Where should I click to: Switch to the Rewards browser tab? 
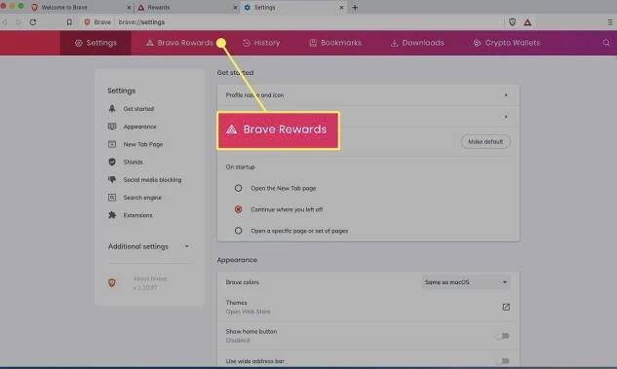coord(186,8)
